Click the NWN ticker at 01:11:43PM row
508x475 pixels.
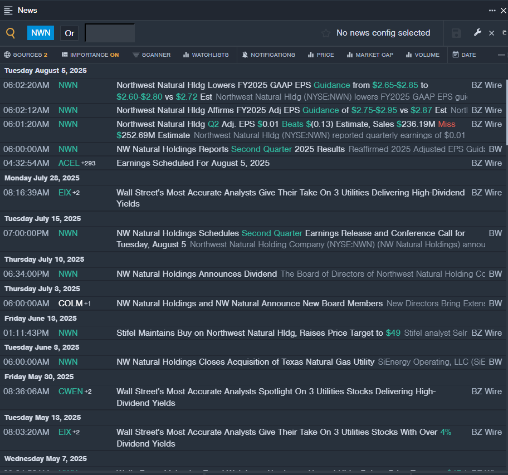click(68, 333)
